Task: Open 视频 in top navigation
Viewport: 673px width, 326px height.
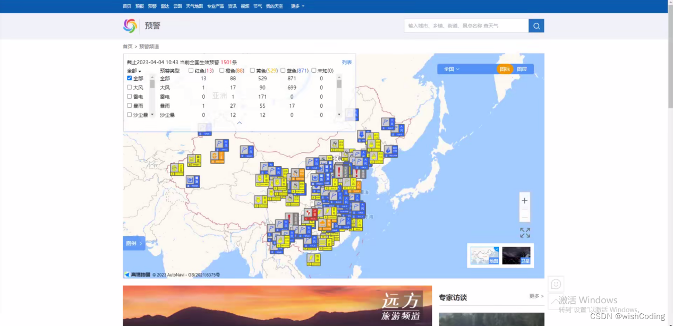Action: (245, 6)
